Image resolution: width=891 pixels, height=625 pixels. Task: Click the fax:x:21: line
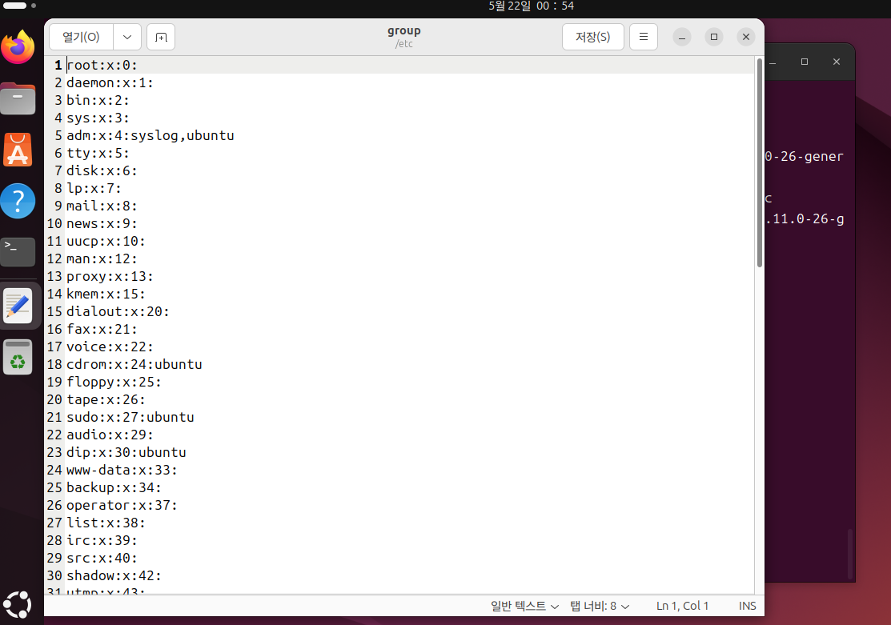pos(102,330)
